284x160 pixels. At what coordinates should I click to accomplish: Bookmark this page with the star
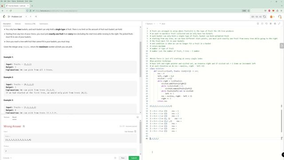pyautogui.click(x=248, y=11)
